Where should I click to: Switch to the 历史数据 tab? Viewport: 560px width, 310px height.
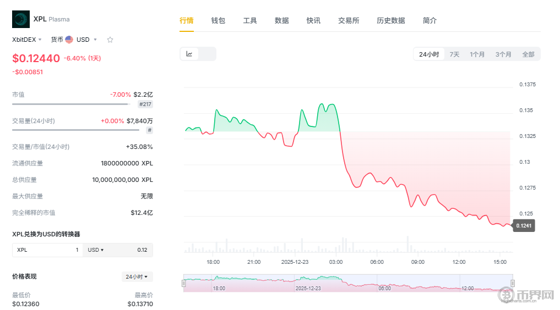pyautogui.click(x=390, y=20)
